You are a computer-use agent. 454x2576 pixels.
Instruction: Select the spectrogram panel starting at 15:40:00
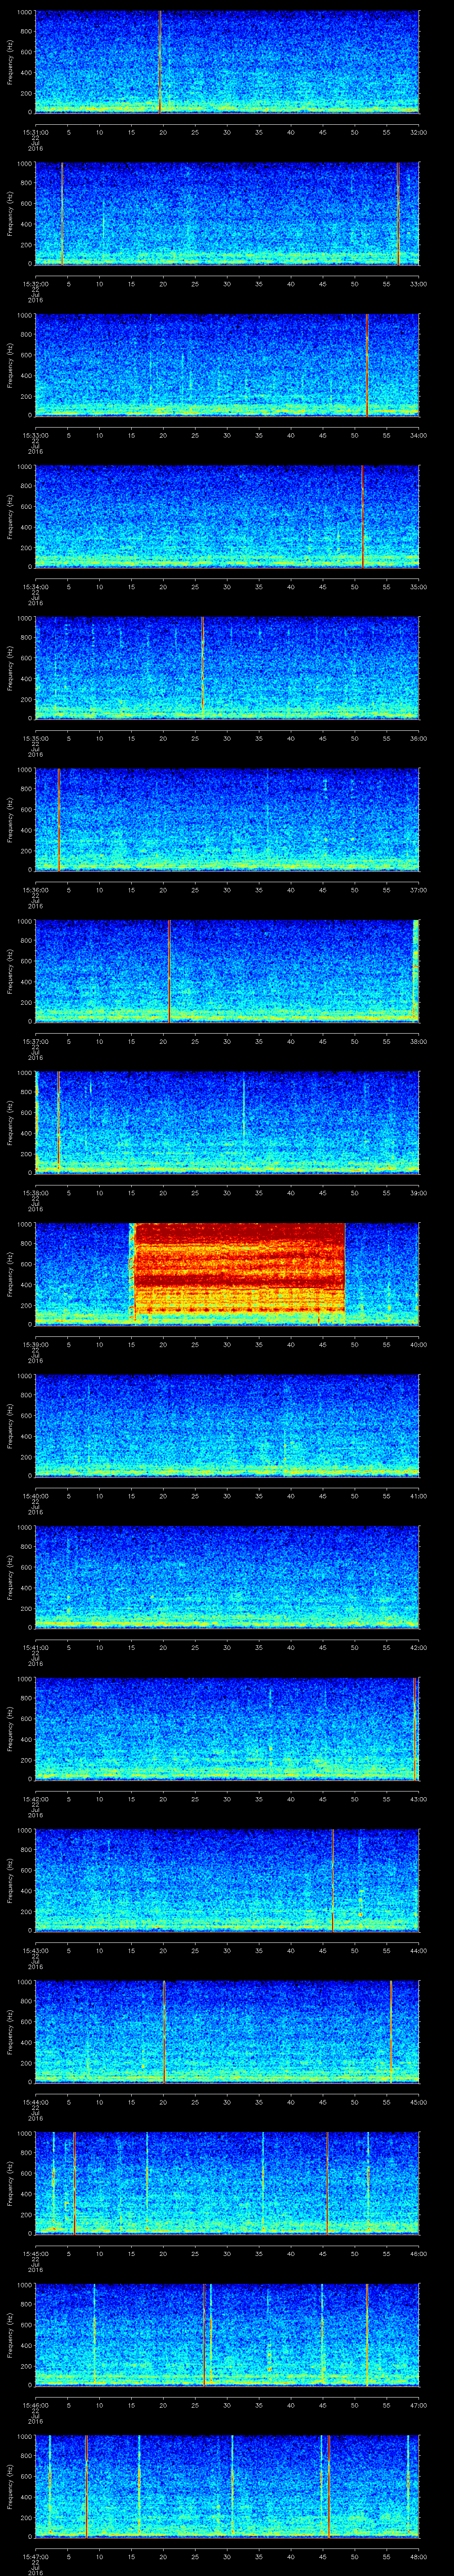(x=227, y=1425)
